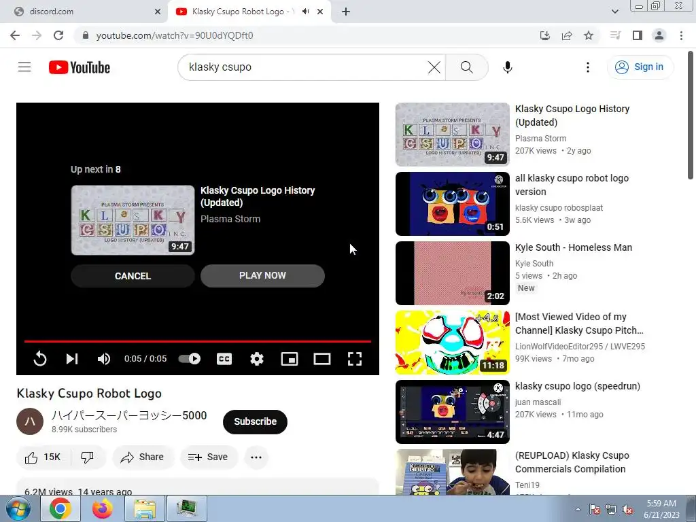Open more actions ellipsis below video
Viewport: 696px width, 522px height.
256,457
